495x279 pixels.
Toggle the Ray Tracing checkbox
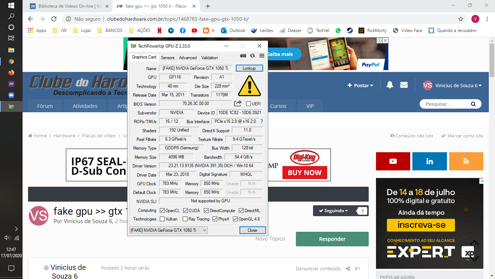tap(185, 219)
